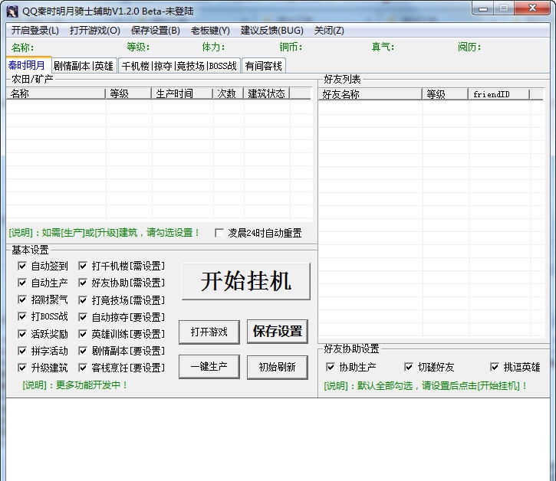This screenshot has height=481, width=556.
Task: Close the window with the red X
Action: (532, 8)
